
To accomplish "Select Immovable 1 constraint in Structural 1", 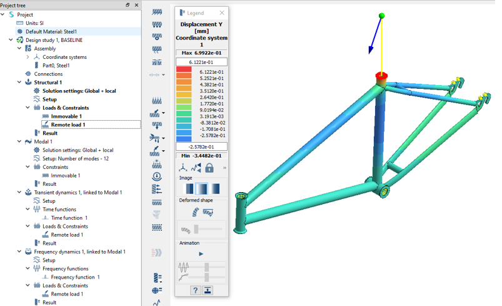I will coord(66,116).
